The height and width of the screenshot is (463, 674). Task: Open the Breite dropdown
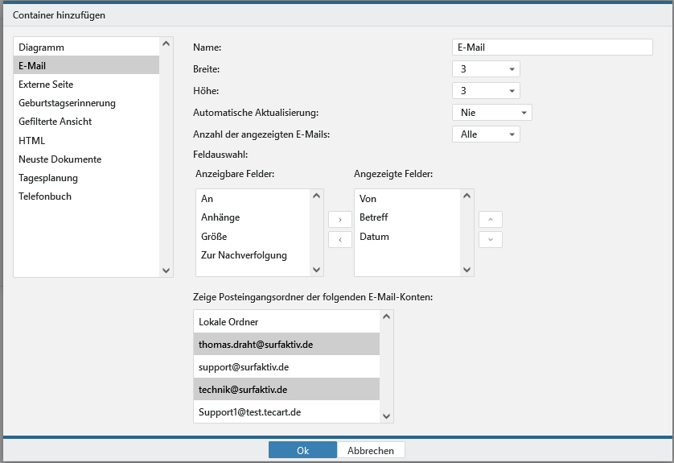[x=486, y=69]
